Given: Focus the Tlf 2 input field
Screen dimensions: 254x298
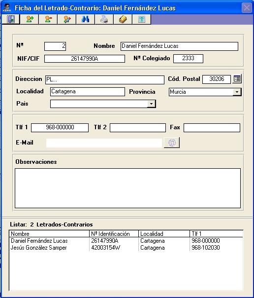Looking at the screenshot, I should pos(138,128).
